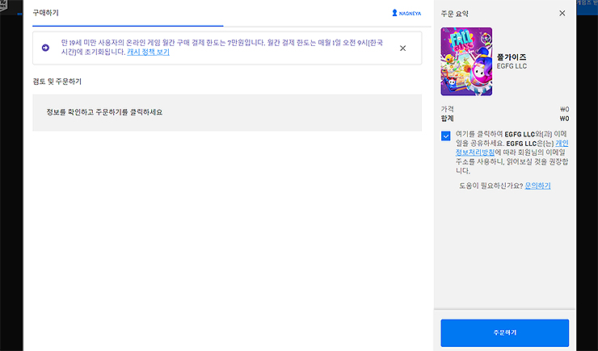Close the 주문 요약 panel

click(562, 14)
